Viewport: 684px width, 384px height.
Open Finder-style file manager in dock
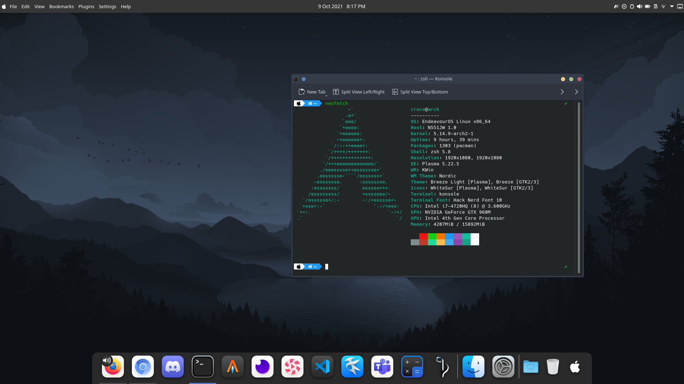click(x=473, y=367)
